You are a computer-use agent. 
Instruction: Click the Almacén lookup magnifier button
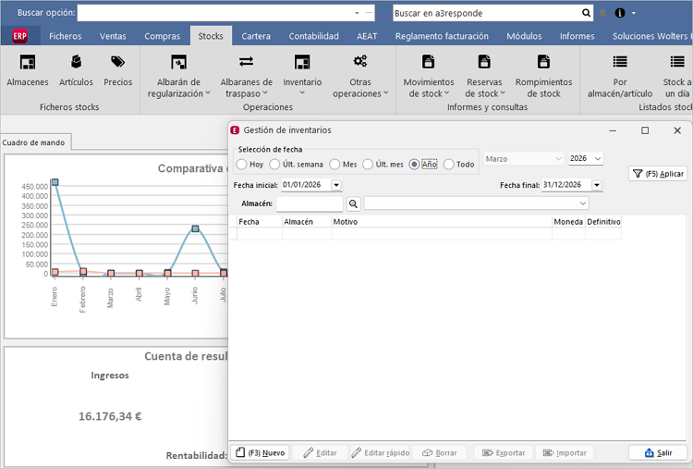[353, 204]
